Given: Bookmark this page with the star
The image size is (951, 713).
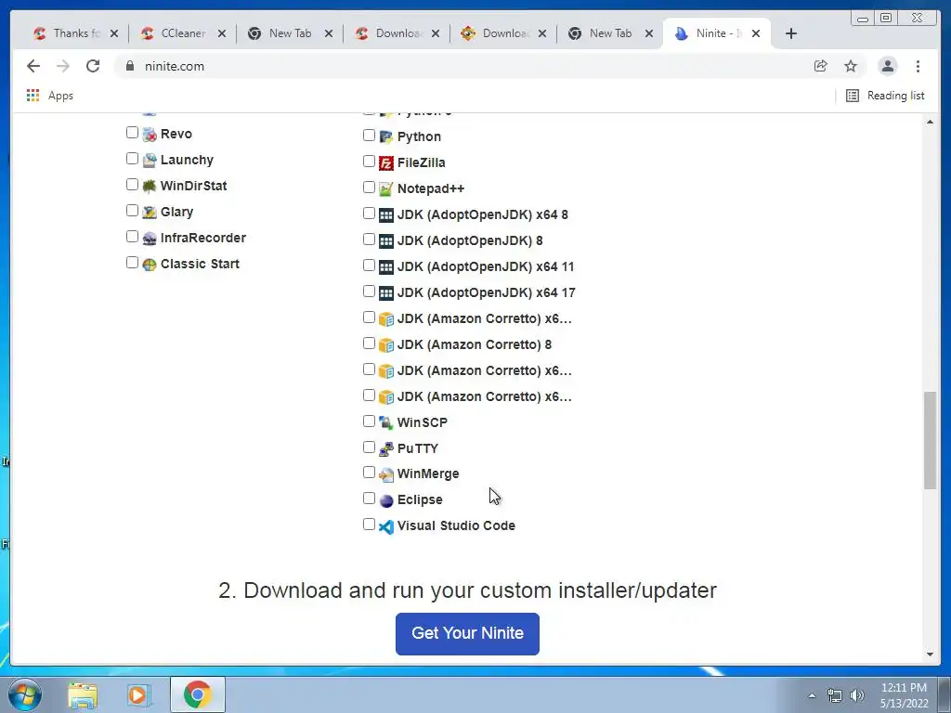Looking at the screenshot, I should coord(851,66).
